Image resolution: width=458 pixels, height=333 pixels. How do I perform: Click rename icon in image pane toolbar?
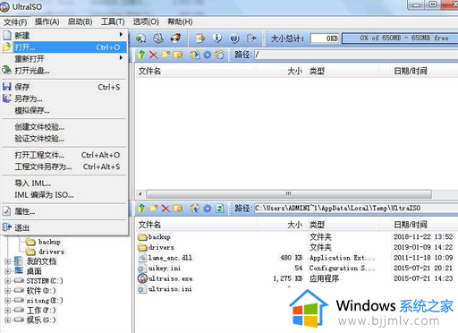click(178, 55)
